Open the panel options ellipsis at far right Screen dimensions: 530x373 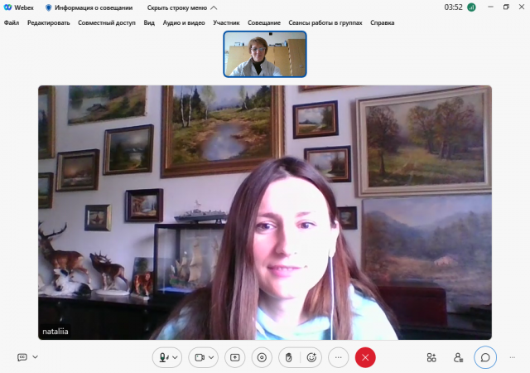pyautogui.click(x=513, y=357)
